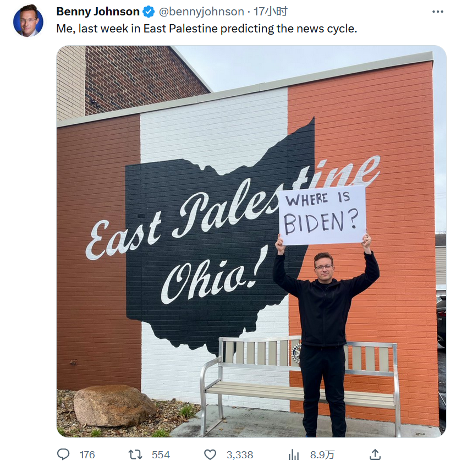Like the tweet with heart icon
Screen dimensions: 456x466
(x=210, y=454)
